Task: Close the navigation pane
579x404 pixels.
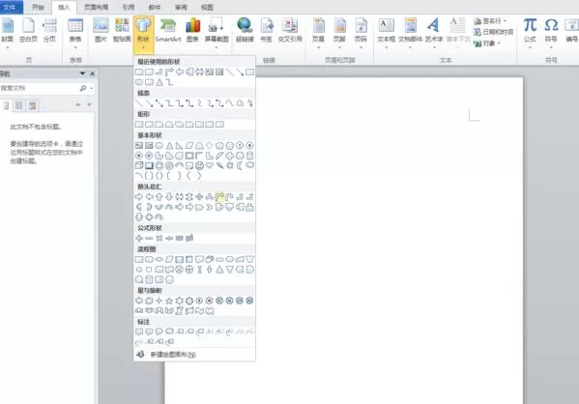Action: pos(93,73)
